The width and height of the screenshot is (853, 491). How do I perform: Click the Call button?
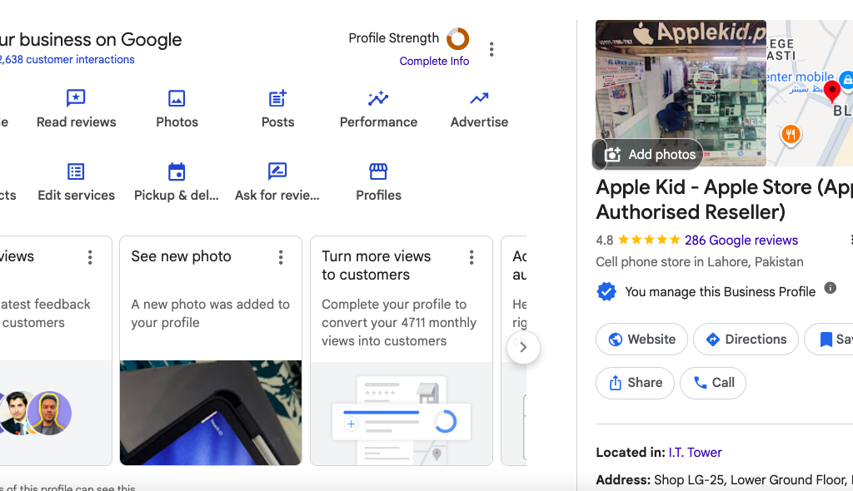point(713,383)
